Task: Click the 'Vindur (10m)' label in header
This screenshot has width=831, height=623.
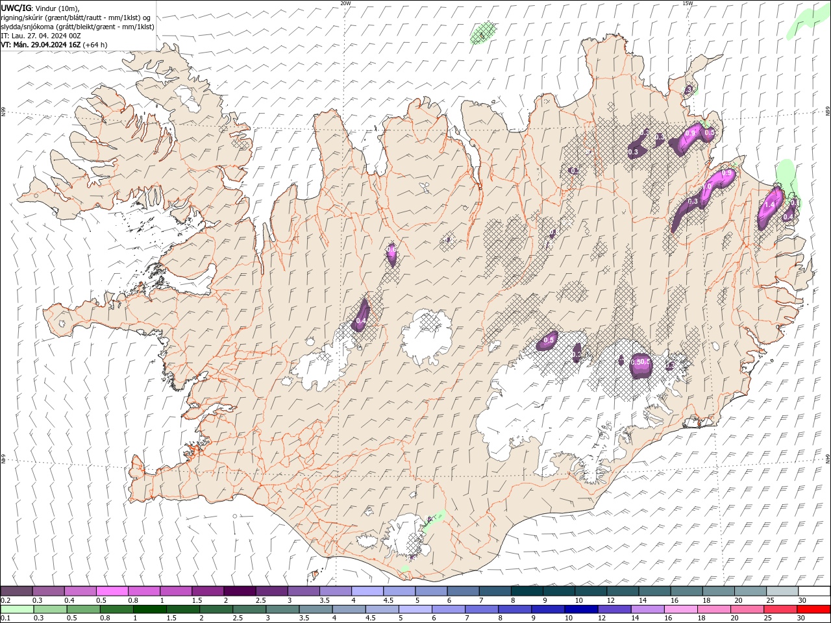Action: point(57,8)
